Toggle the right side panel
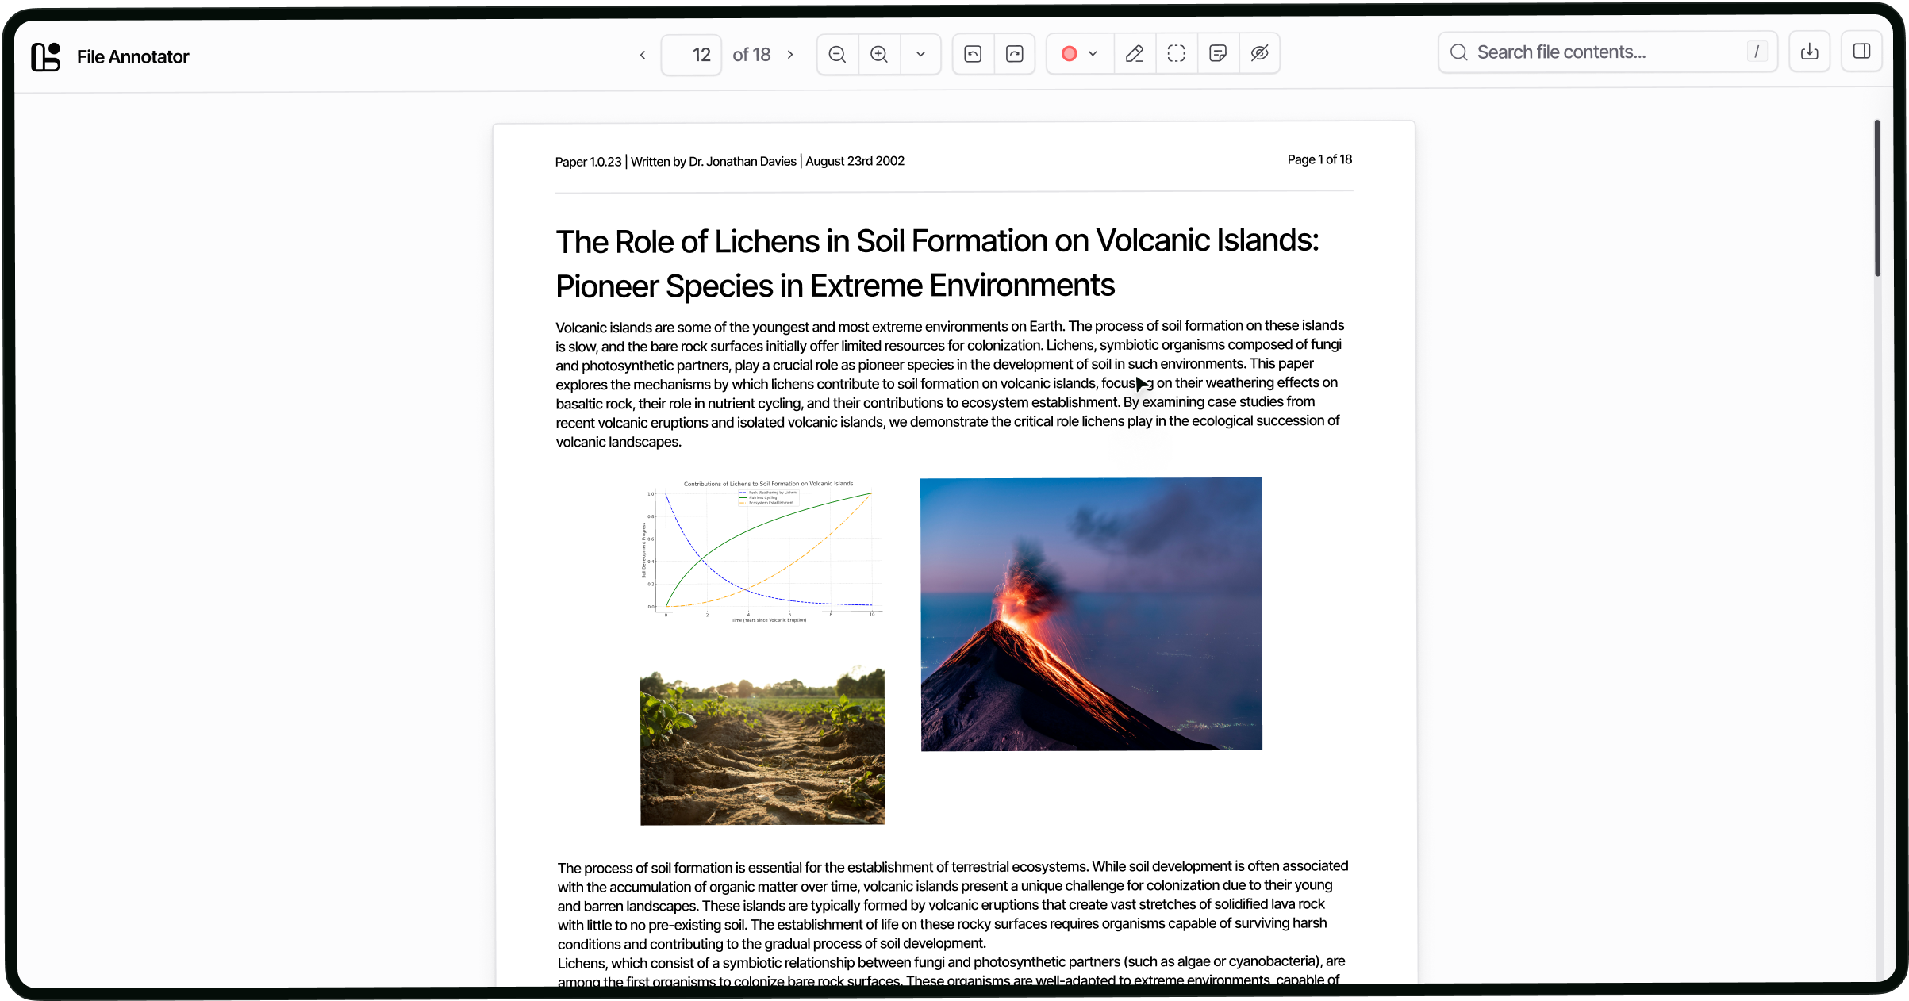1909x1001 pixels. [x=1862, y=52]
